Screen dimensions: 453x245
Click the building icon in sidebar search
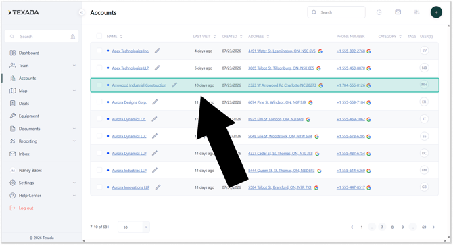coord(73,37)
